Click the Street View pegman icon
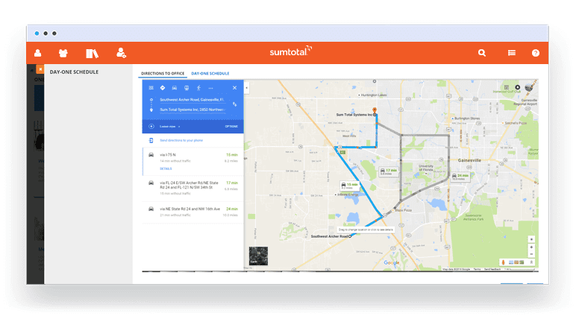Screen dimensions: 588x316 click(503, 262)
